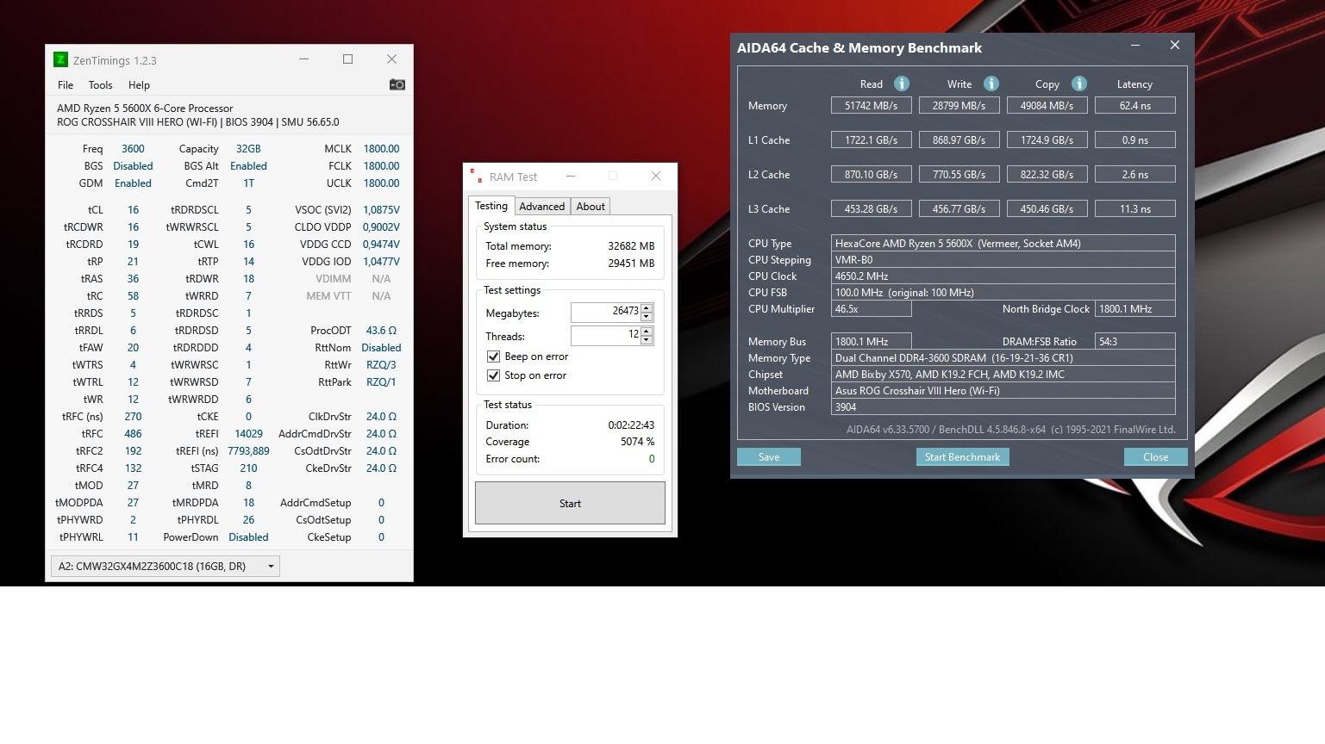Click the Write info icon in AIDA64
The image size is (1325, 744).
coord(991,84)
